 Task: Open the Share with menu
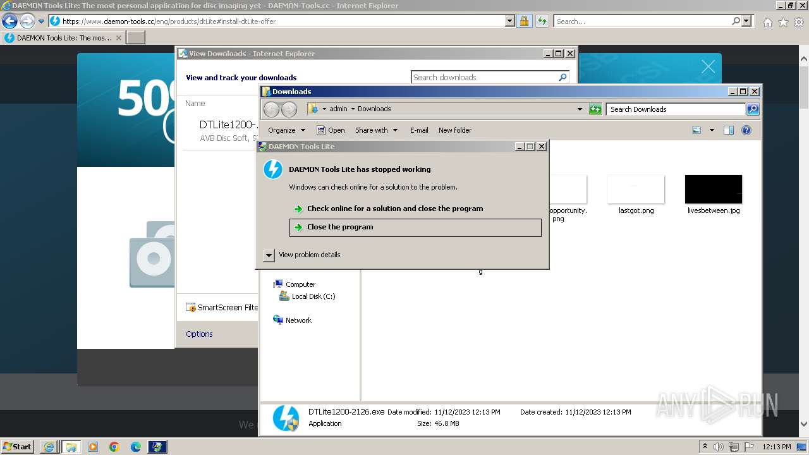click(x=377, y=130)
